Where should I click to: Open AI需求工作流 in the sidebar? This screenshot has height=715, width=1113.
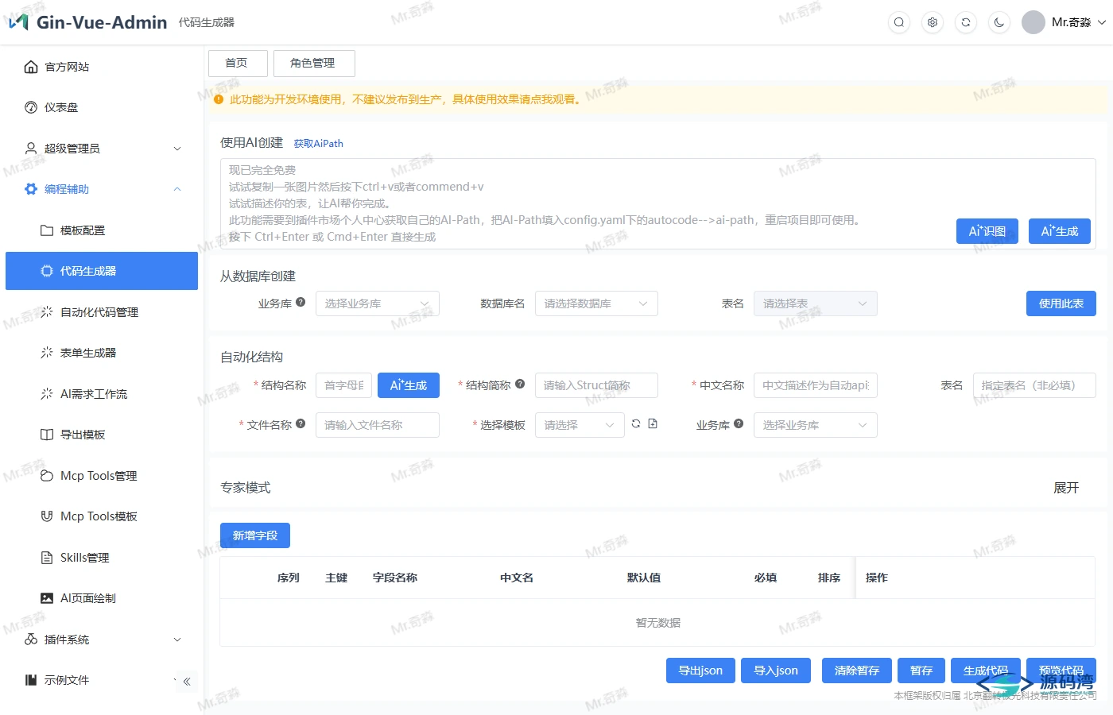coord(102,394)
